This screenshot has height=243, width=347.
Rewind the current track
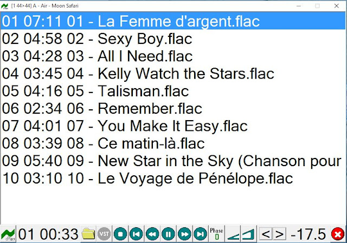pyautogui.click(x=152, y=234)
